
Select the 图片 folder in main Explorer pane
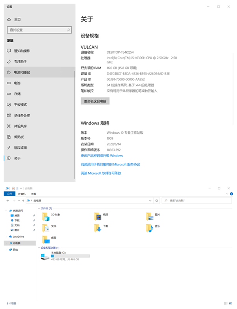(153, 216)
